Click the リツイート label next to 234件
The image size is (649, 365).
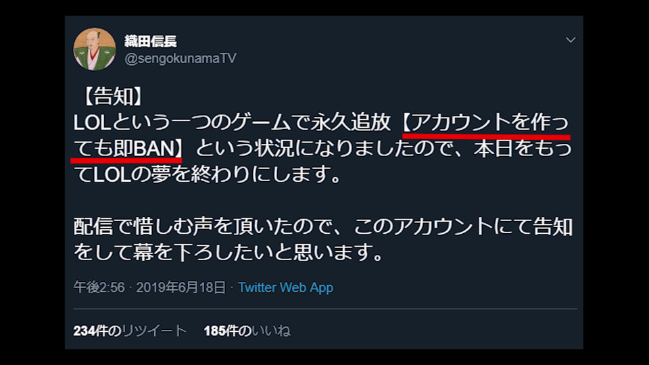154,331
